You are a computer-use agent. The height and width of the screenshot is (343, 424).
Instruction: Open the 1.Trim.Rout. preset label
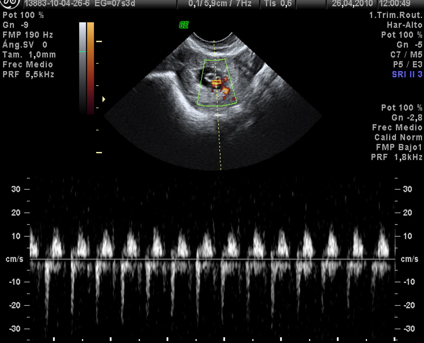pyautogui.click(x=396, y=15)
